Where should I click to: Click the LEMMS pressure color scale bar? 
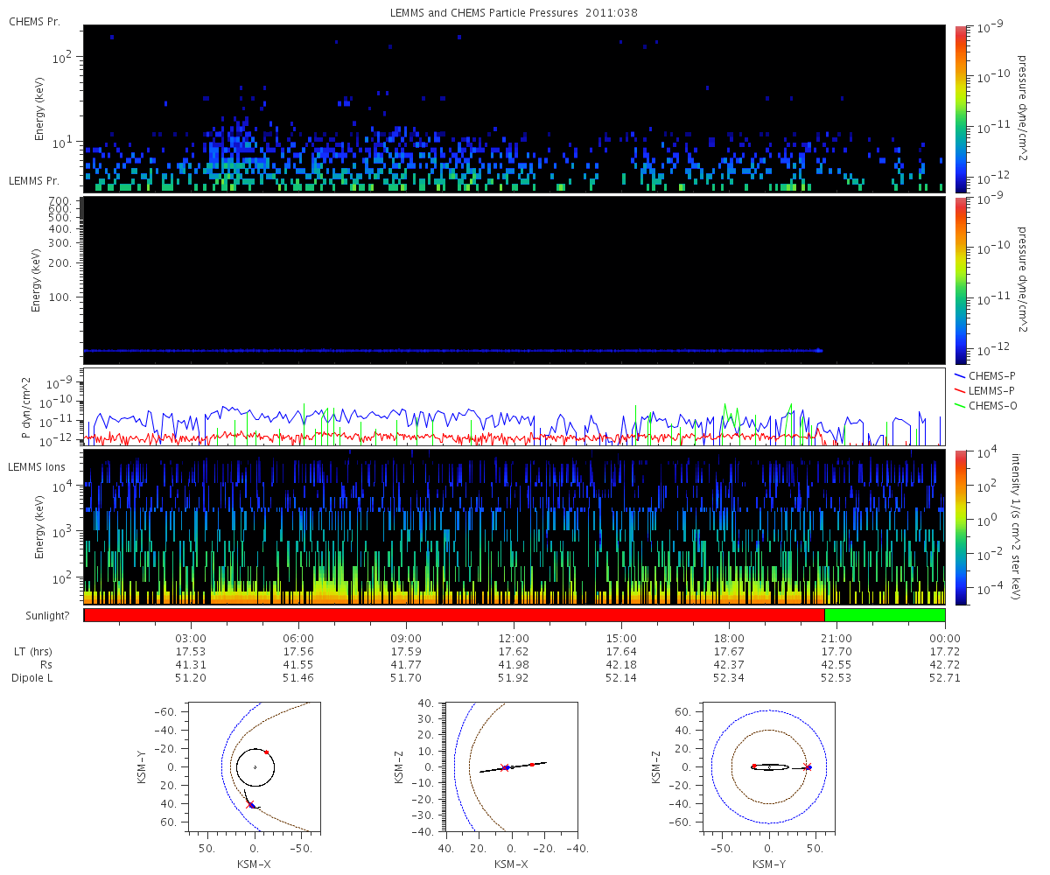[x=962, y=280]
